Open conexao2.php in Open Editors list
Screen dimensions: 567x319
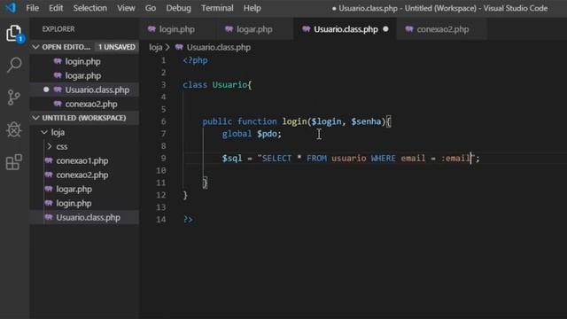tap(91, 105)
